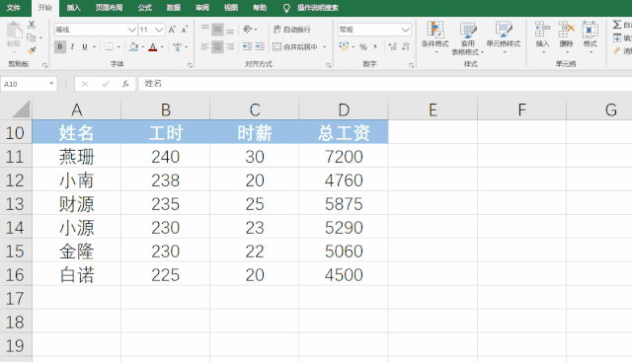This screenshot has width=632, height=362.
Task: Click the formula bar containing 姓名
Action: (385, 84)
